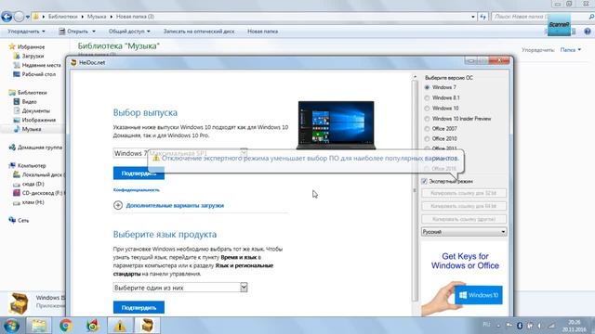Refresh the Explorer address bar

[483, 17]
